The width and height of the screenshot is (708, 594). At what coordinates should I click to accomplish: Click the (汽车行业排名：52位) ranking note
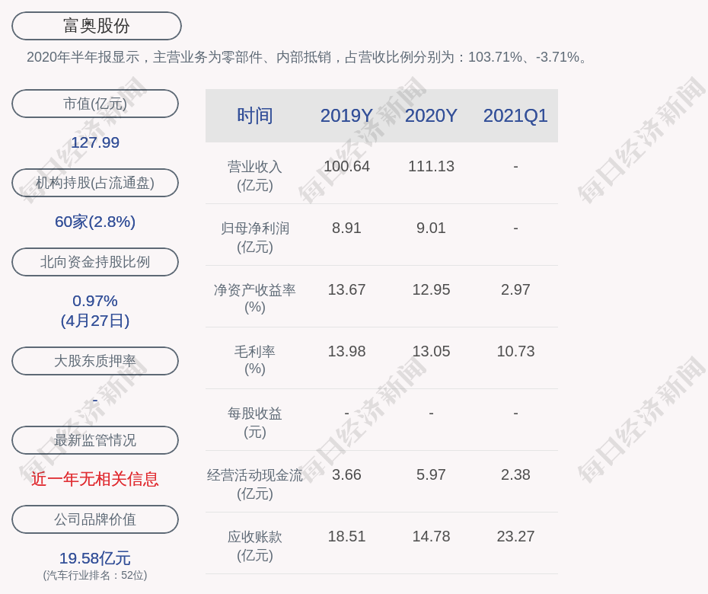(95, 576)
